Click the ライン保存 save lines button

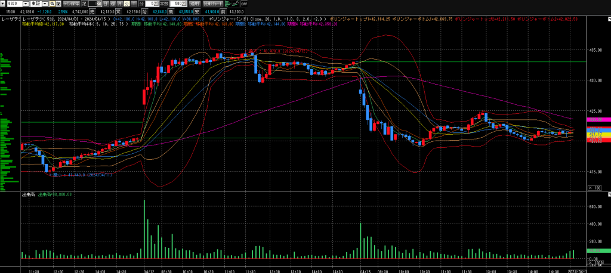click(72, 4)
